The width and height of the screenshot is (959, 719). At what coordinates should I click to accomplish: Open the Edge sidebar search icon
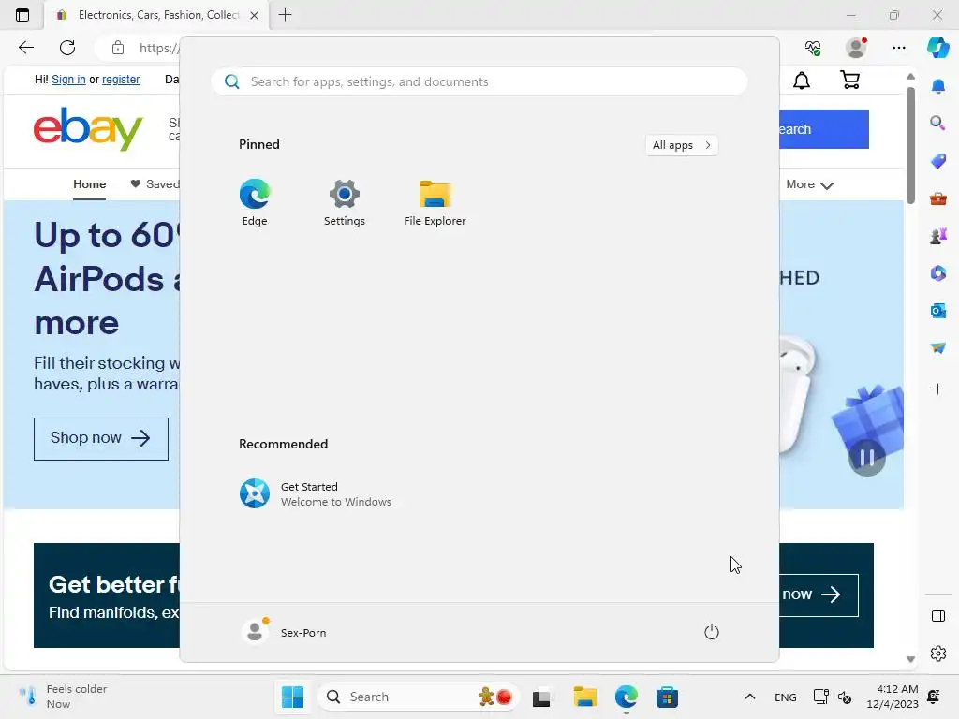[x=937, y=124]
